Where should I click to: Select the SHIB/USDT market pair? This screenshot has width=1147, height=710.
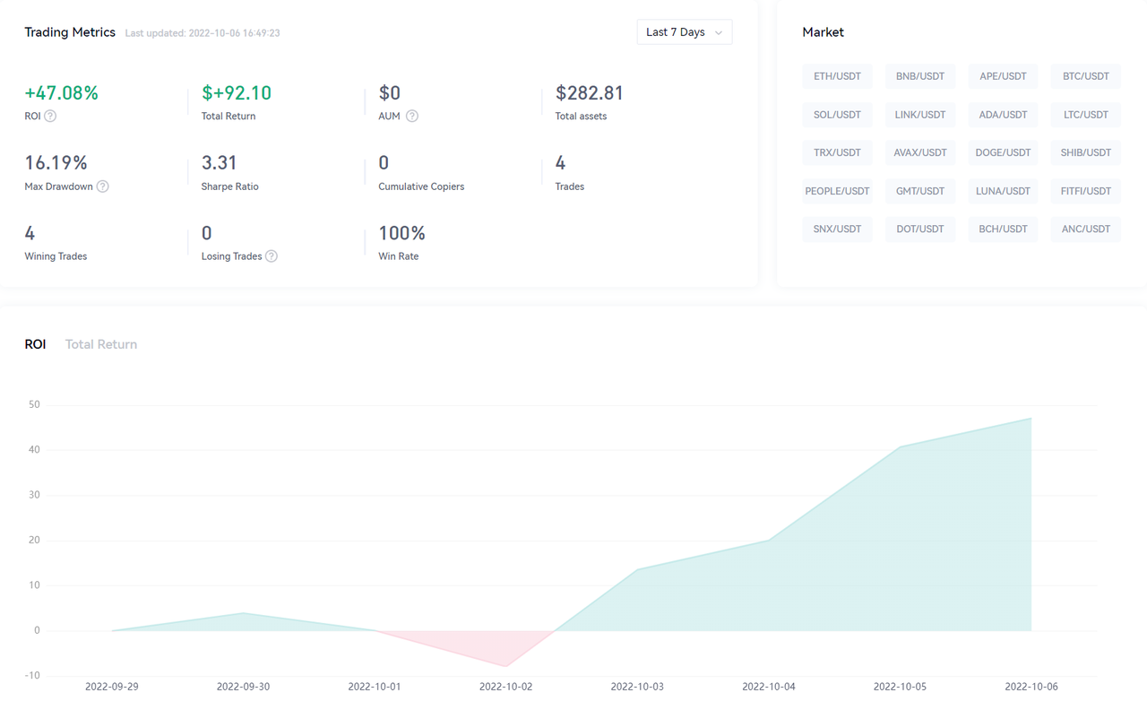1085,152
